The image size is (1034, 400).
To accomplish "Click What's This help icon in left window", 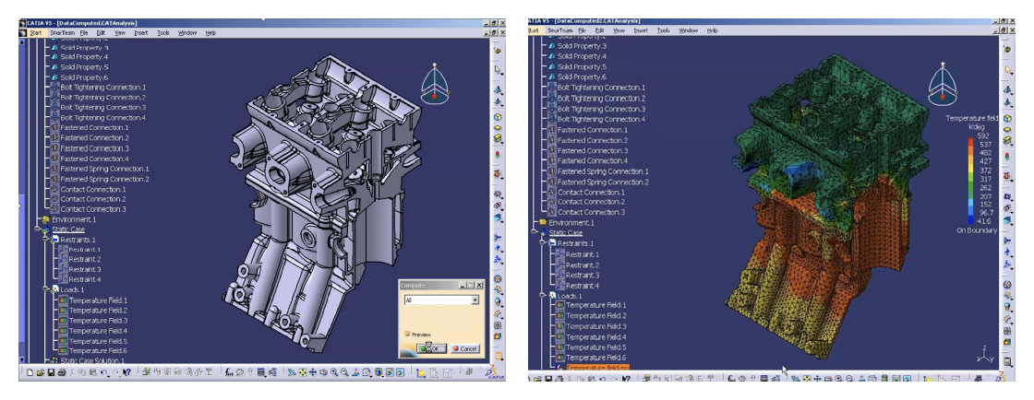I will click(127, 372).
